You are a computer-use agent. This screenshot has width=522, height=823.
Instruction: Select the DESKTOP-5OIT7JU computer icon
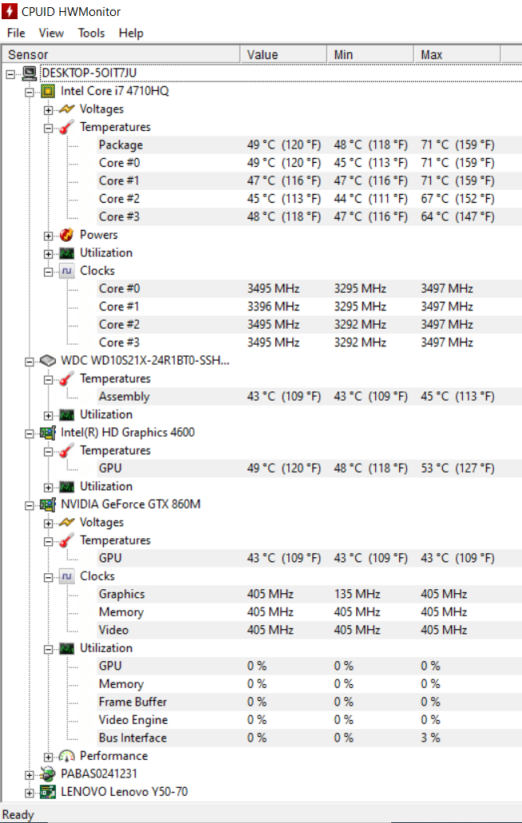point(30,73)
